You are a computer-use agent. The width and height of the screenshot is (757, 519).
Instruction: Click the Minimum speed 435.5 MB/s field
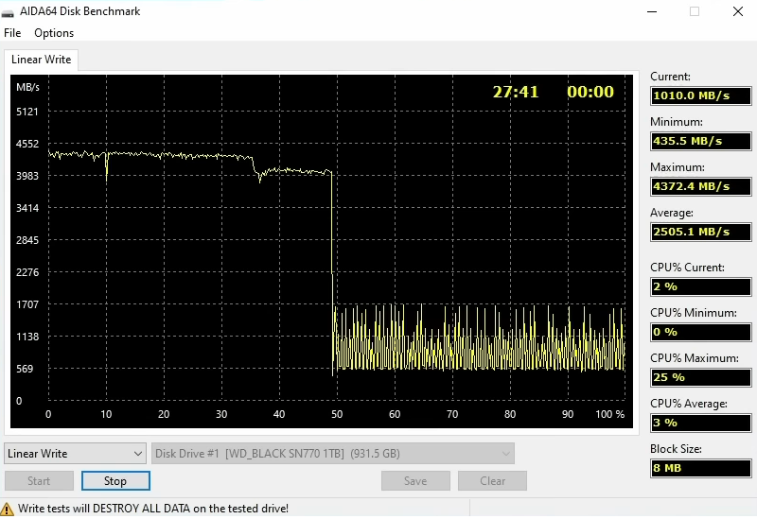tap(699, 141)
